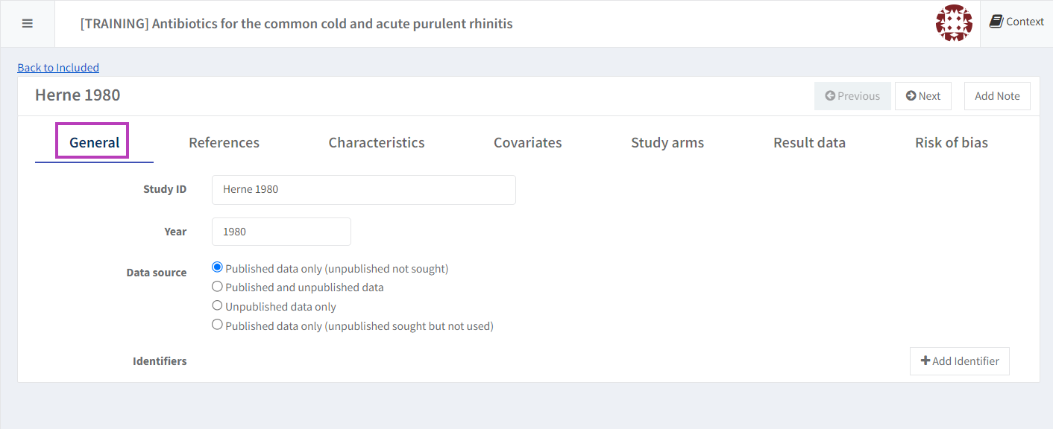Open the Result data tab
Screen dimensions: 1053x429
[x=809, y=142]
